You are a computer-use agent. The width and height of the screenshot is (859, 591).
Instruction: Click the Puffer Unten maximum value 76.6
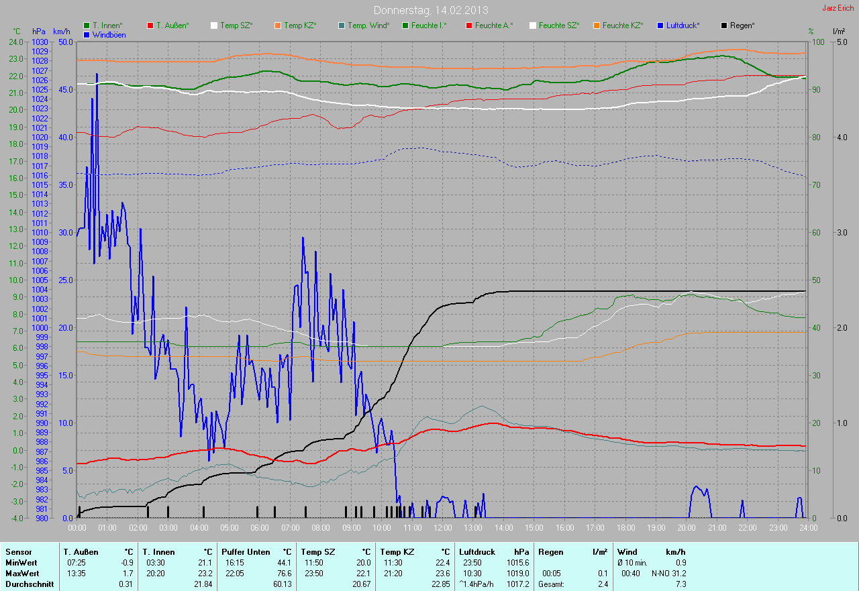point(285,574)
